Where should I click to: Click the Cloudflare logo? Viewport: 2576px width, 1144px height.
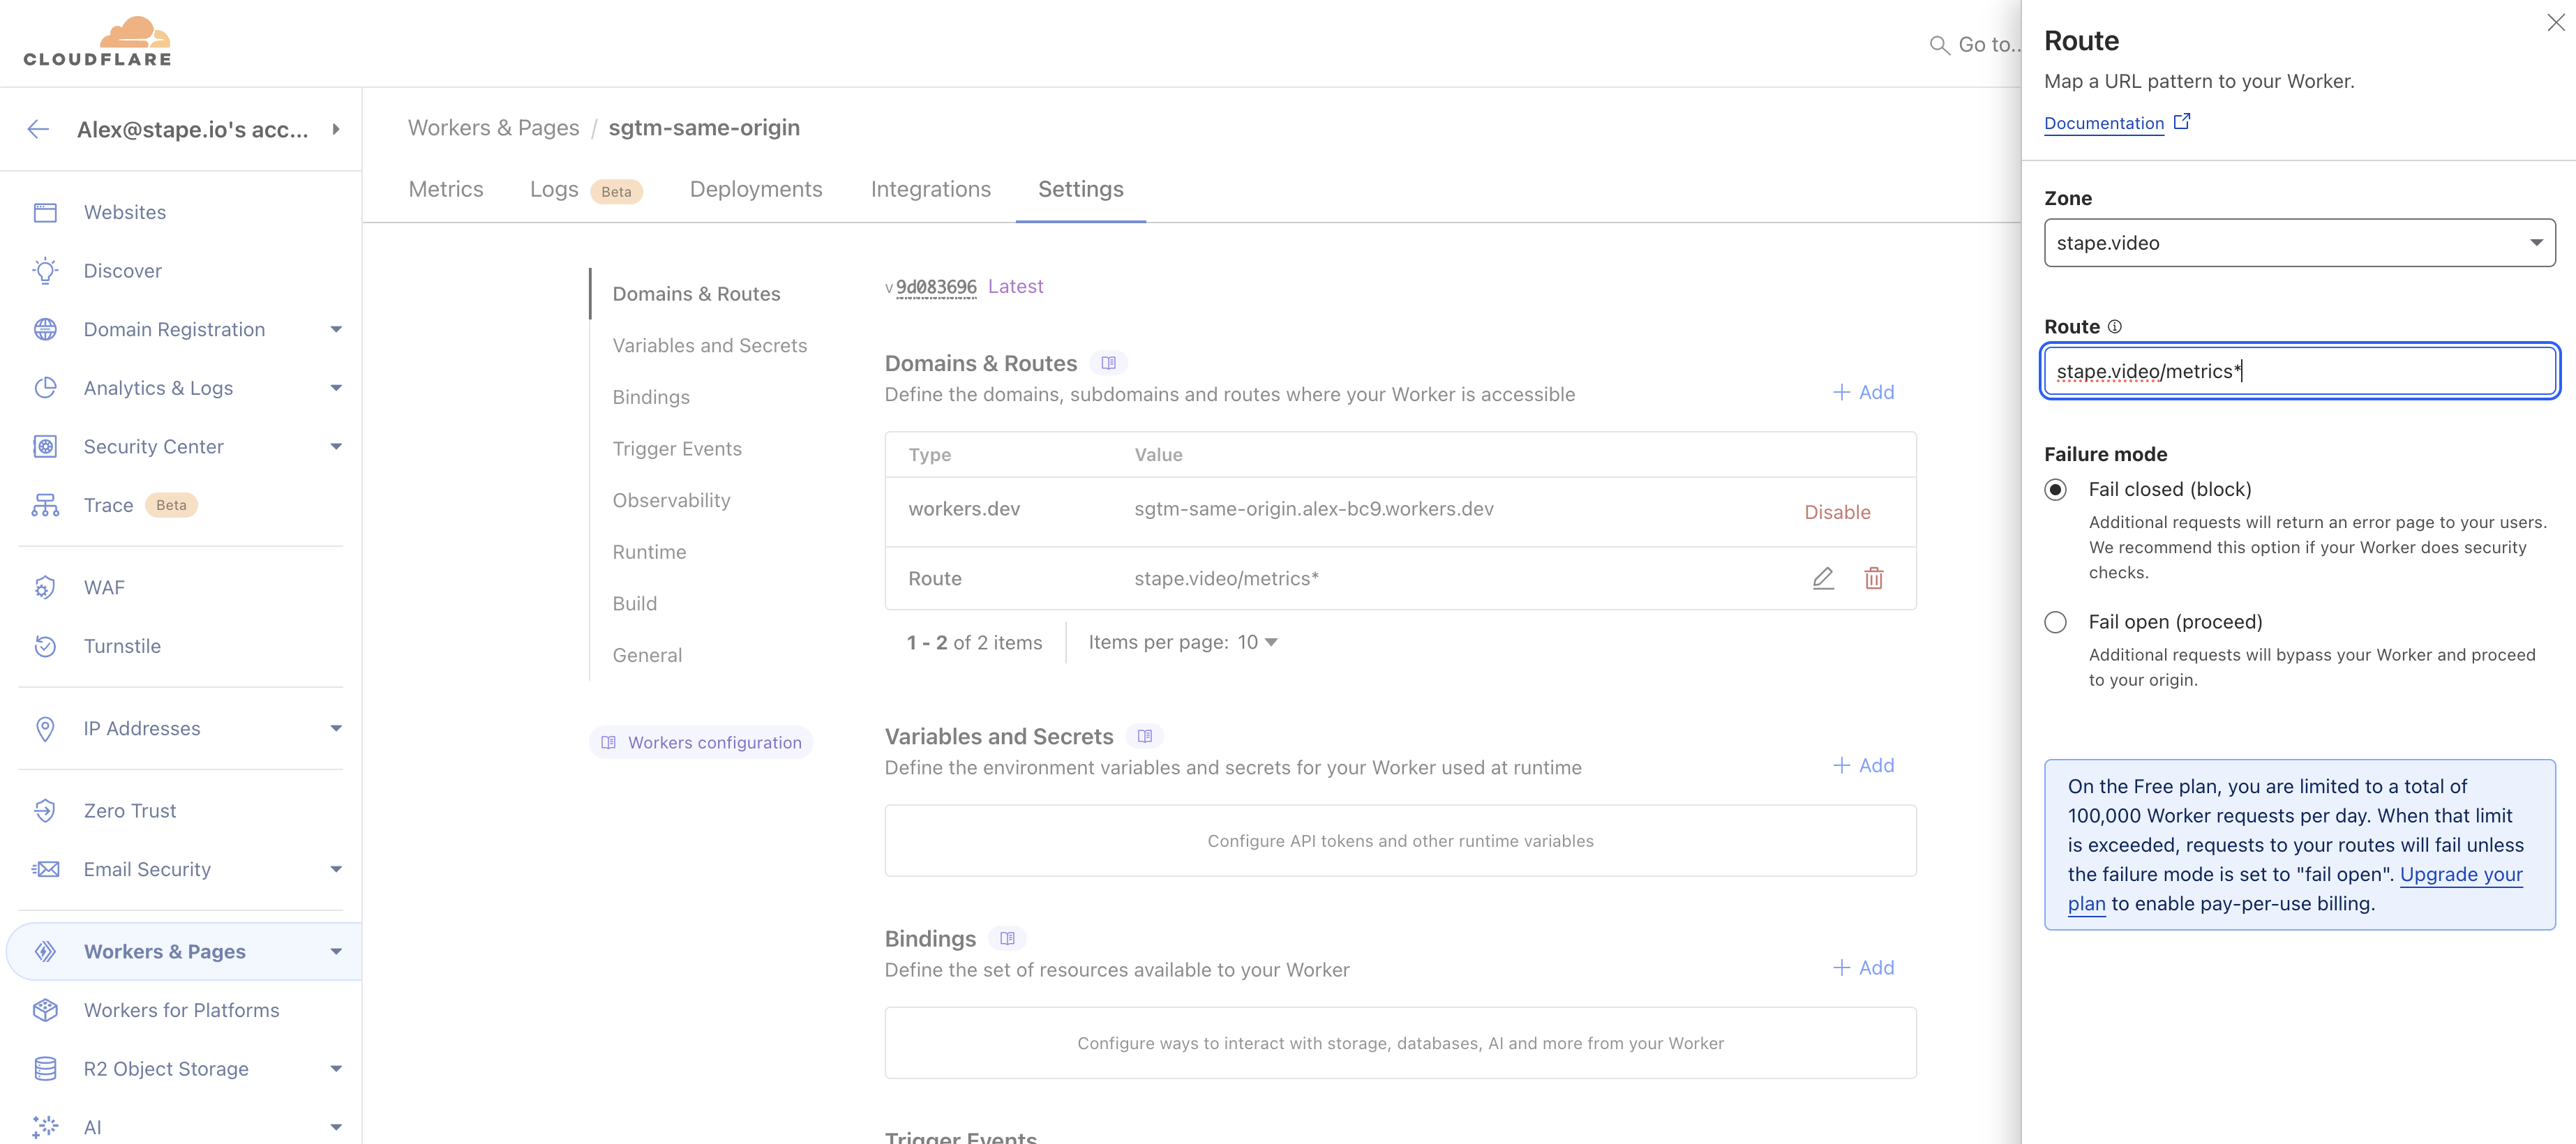[97, 42]
